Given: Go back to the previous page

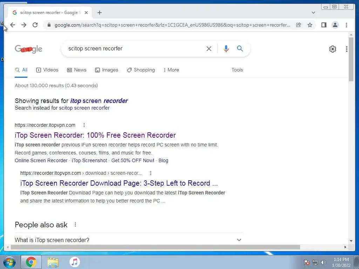Looking at the screenshot, I should [x=13, y=25].
